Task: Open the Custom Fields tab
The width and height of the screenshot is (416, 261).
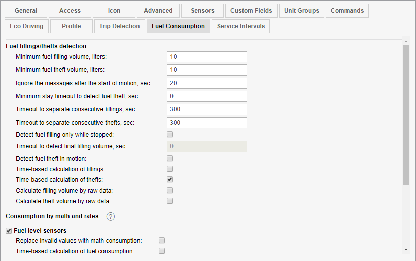Action: click(251, 11)
